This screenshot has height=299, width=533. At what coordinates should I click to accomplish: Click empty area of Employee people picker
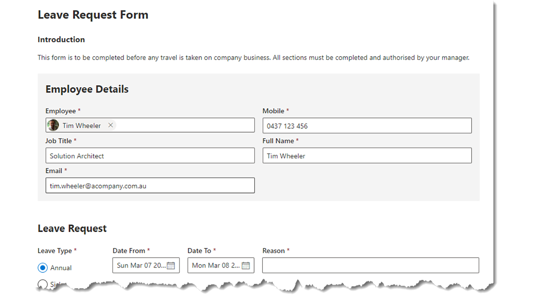(183, 125)
